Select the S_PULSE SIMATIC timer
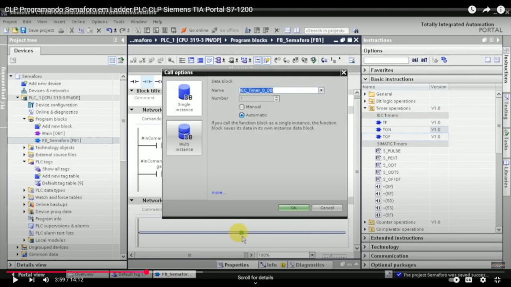Image resolution: width=511 pixels, height=287 pixels. tap(391, 151)
